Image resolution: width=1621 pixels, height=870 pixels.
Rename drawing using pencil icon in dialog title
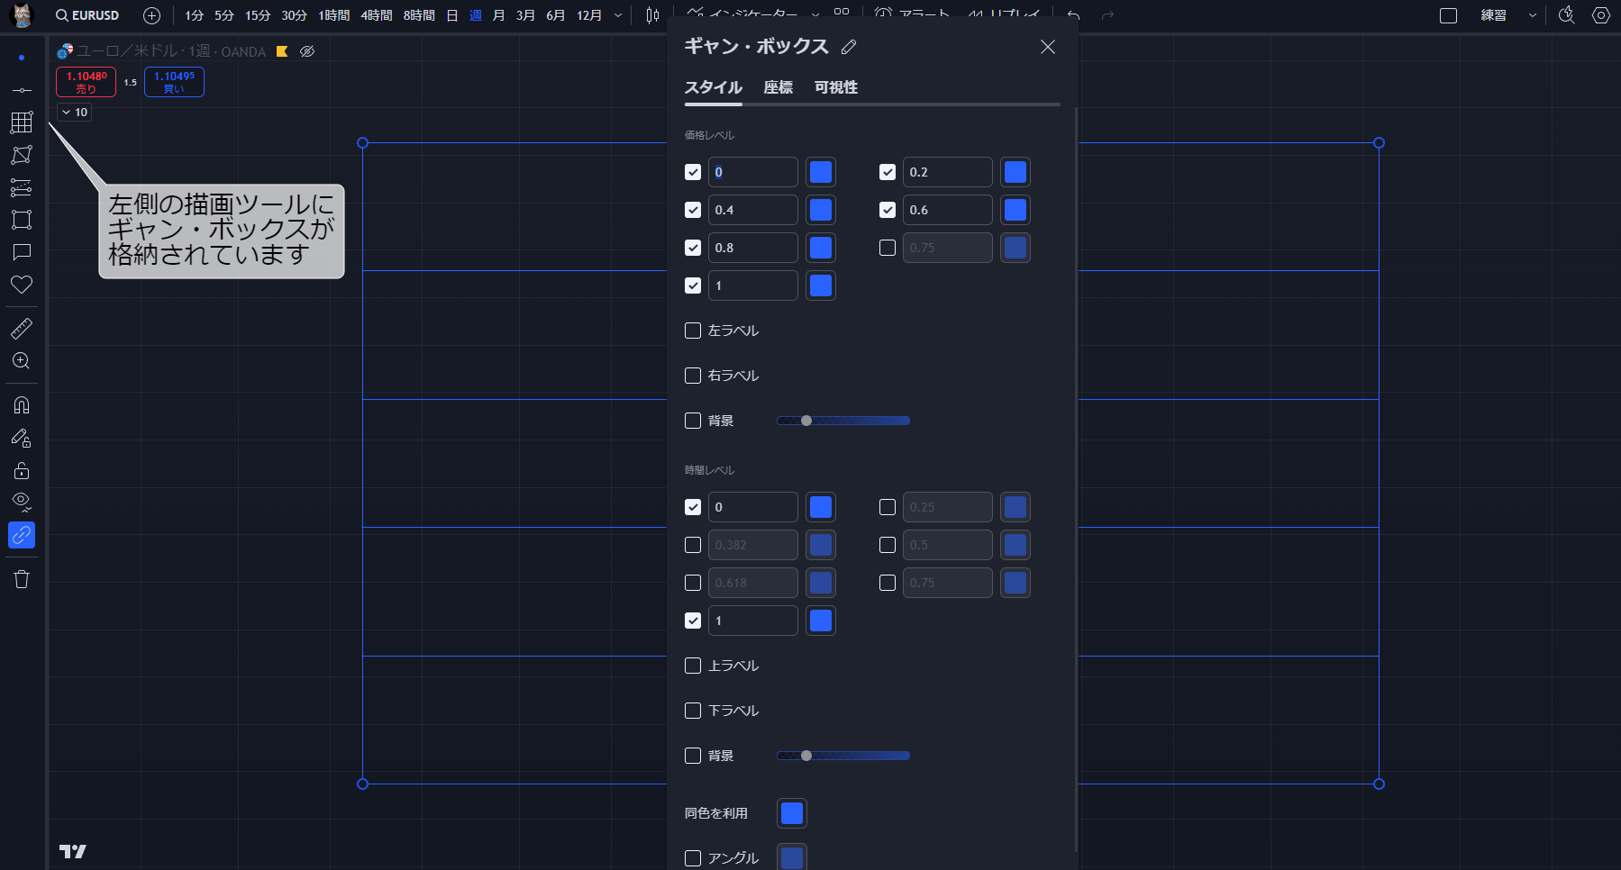point(849,47)
